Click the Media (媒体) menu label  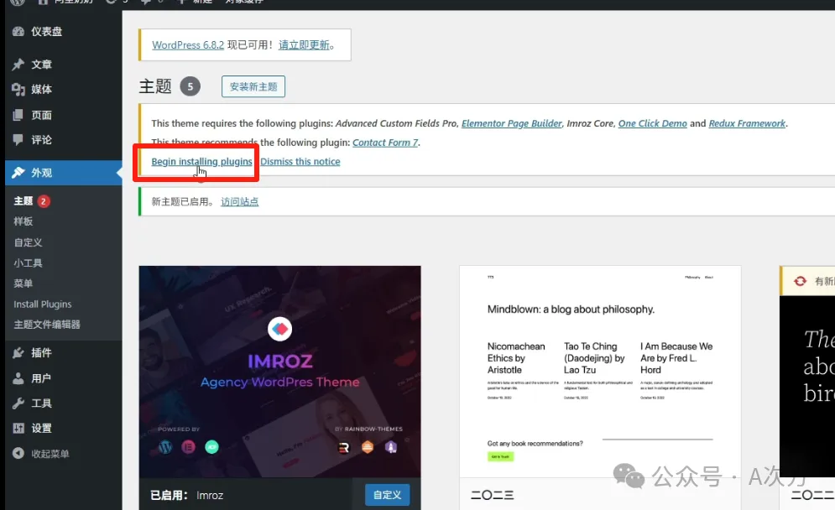(x=41, y=90)
